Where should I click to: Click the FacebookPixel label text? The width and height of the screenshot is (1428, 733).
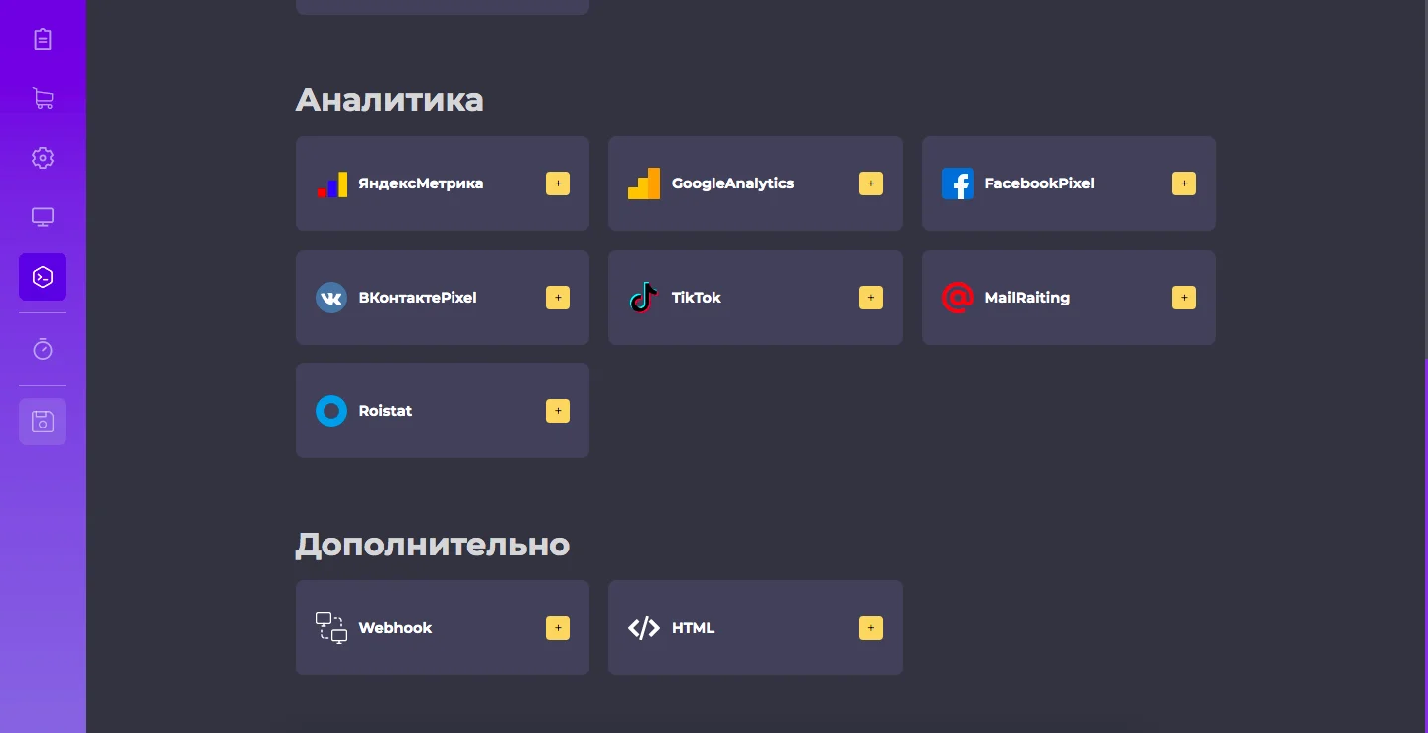(x=1040, y=183)
